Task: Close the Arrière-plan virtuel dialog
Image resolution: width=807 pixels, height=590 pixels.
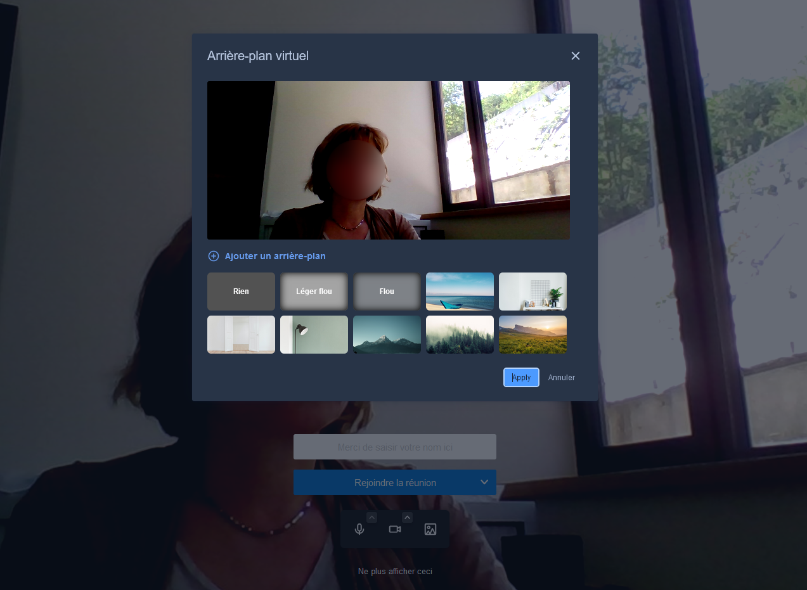Action: click(576, 56)
